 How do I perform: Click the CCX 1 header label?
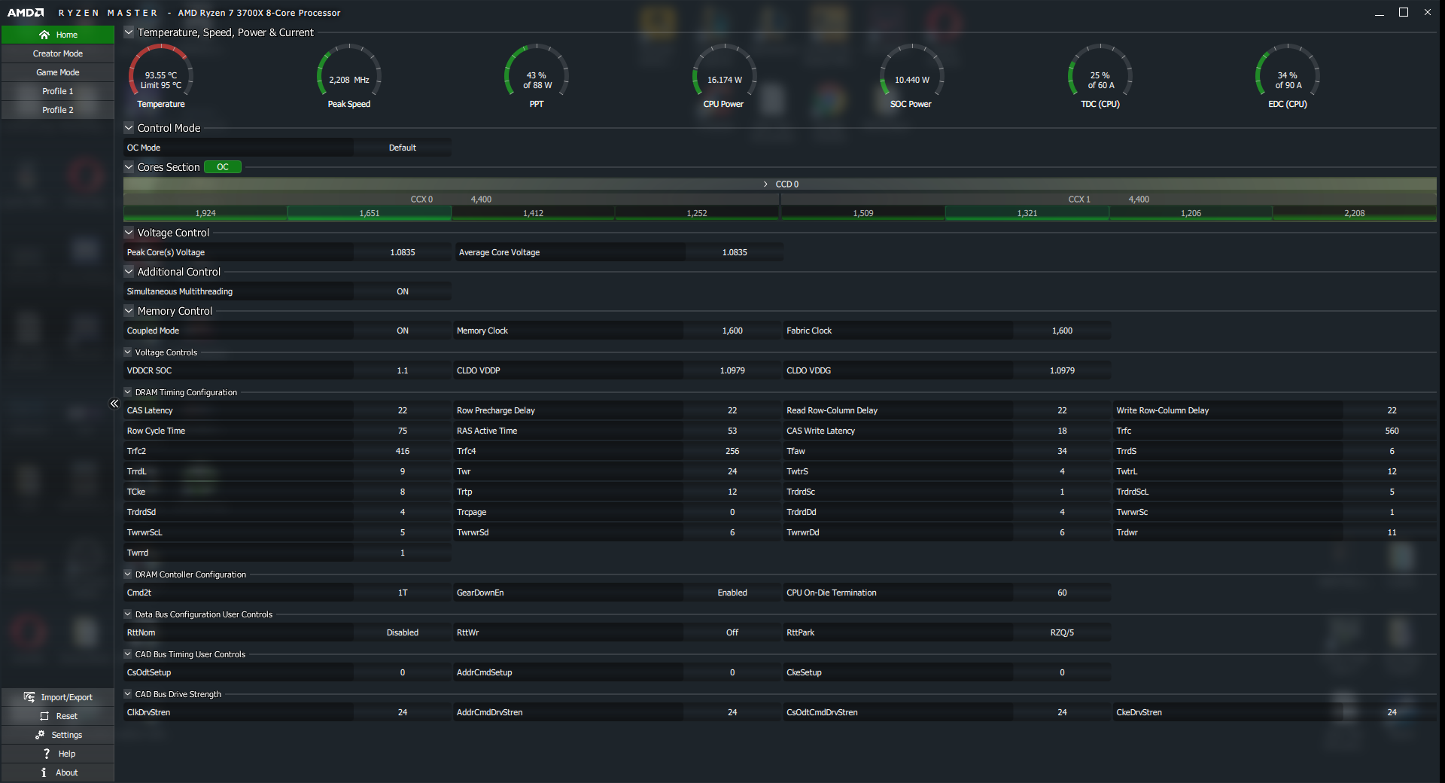tap(1079, 200)
